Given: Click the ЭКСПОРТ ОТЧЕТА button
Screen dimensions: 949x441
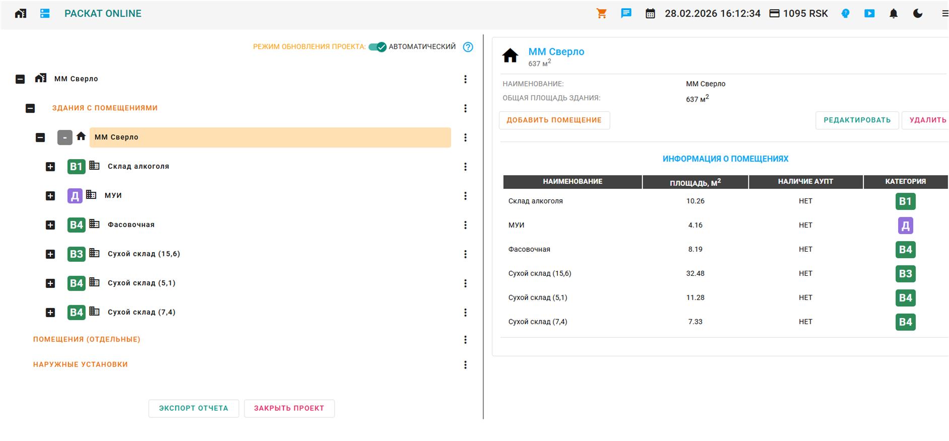Looking at the screenshot, I should [x=194, y=408].
